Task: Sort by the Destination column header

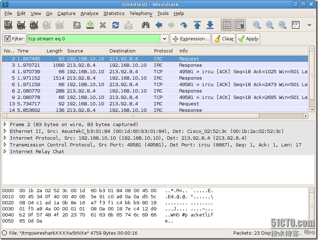Action: 130,51
